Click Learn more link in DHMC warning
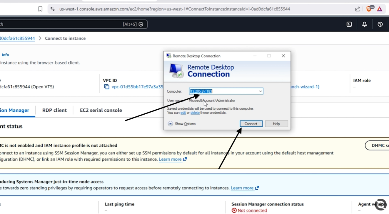Viewport: 389px width, 214px height. 173,159
